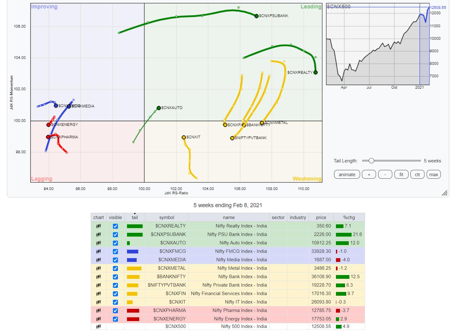
Task: Sort table by %chg column header
Action: [349, 217]
